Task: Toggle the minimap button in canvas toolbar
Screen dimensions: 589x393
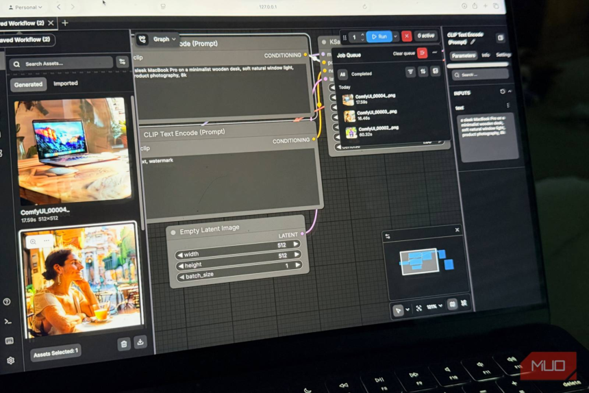Action: (x=452, y=304)
